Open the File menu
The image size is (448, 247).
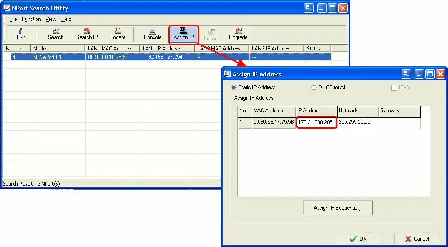click(13, 19)
